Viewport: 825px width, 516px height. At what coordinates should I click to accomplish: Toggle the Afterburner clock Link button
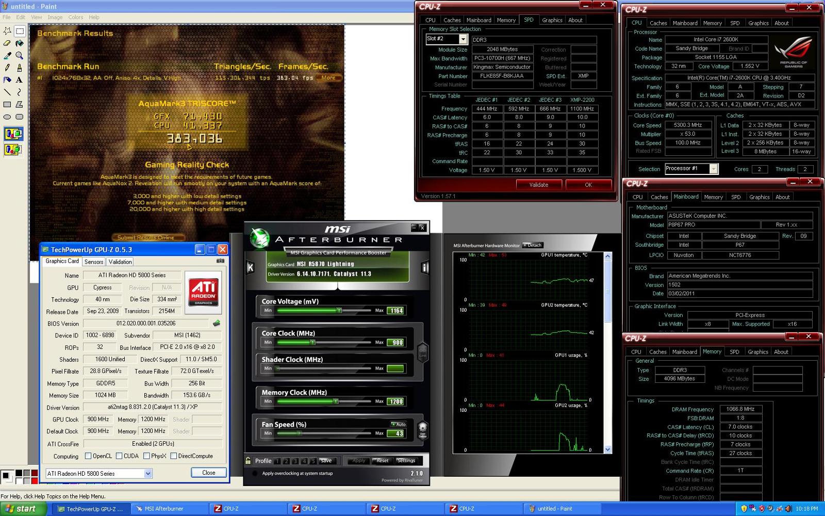423,352
